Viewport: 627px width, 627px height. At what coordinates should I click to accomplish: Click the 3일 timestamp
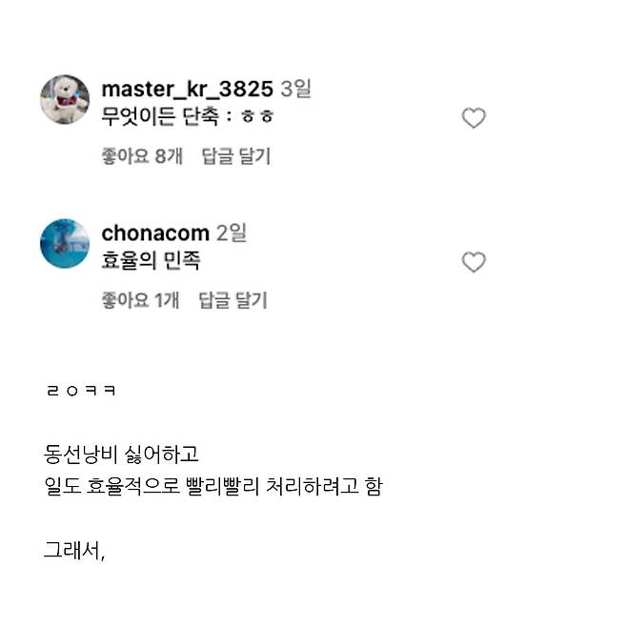(295, 90)
